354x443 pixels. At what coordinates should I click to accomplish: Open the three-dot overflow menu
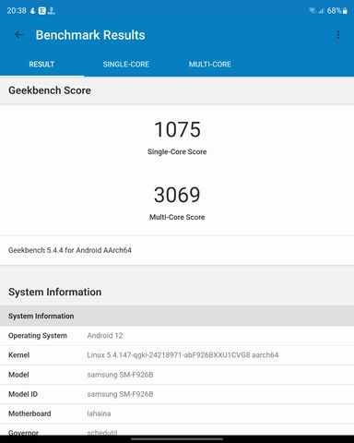pos(338,35)
